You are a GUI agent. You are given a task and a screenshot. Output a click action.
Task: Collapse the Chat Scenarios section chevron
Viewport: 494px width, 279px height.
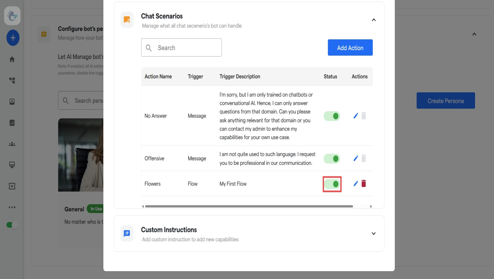(x=374, y=20)
